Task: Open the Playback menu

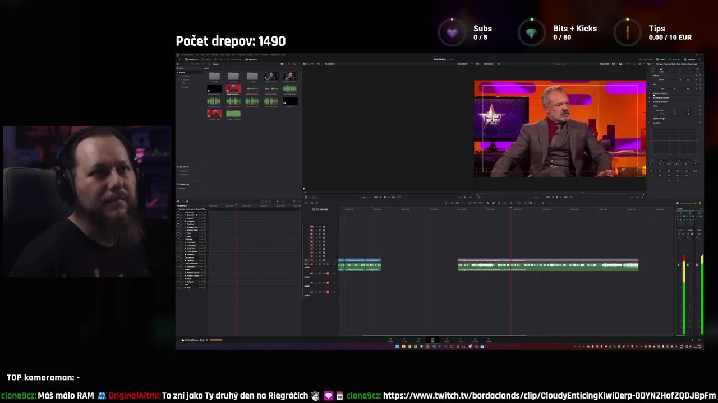Action: [x=242, y=55]
